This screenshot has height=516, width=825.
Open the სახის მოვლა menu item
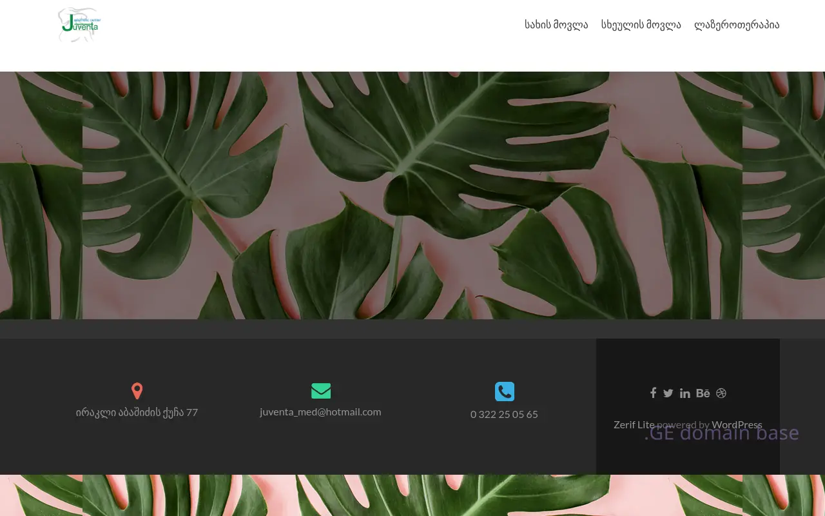[x=556, y=25]
